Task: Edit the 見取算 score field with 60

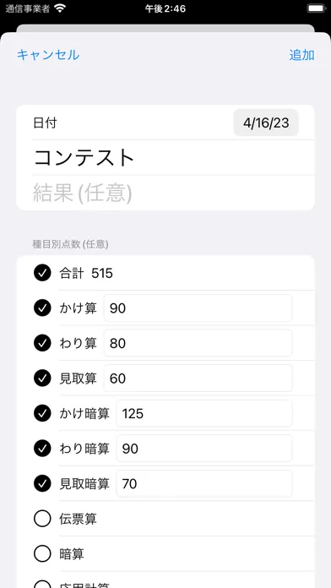Action: (x=198, y=378)
